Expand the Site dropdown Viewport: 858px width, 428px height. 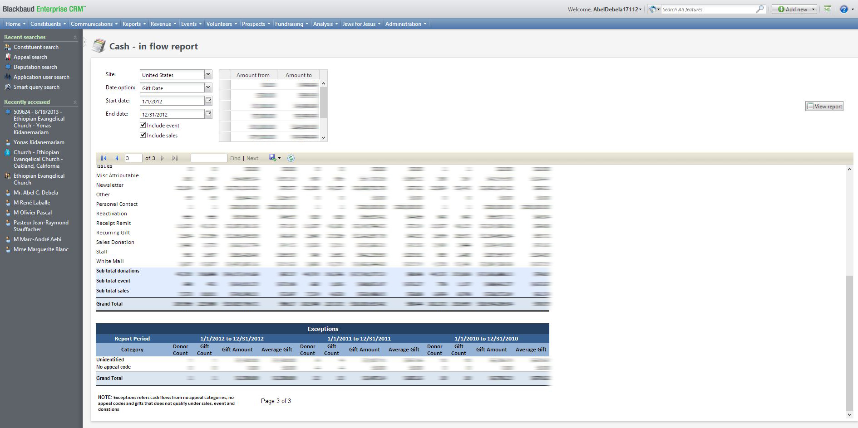coord(208,74)
